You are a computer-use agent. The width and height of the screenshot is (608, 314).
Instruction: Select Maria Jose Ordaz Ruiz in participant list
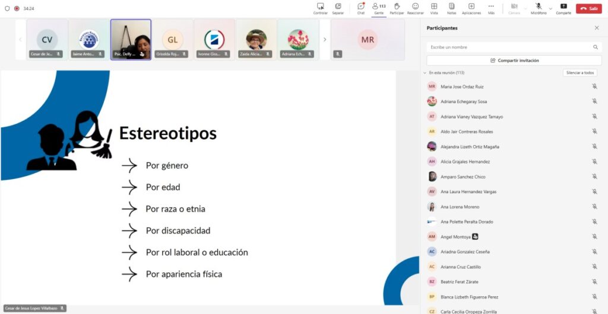[462, 86]
